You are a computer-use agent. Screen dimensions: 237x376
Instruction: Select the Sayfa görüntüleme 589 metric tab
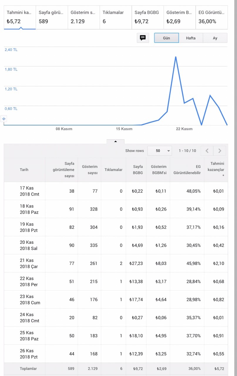click(52, 17)
